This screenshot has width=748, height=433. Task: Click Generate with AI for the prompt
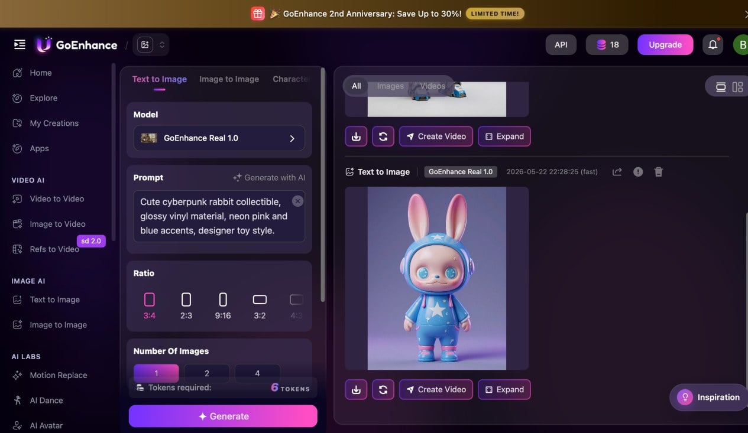point(268,177)
